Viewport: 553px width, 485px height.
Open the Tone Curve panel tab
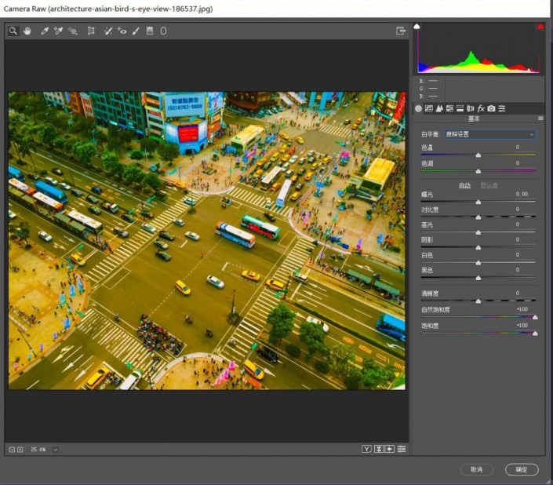(429, 108)
